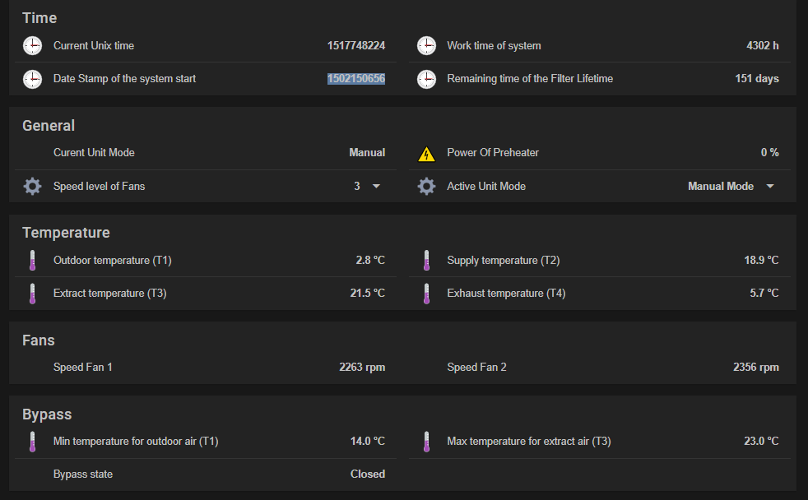Select the Manual Mode combo box value
This screenshot has width=808, height=500.
click(x=720, y=187)
